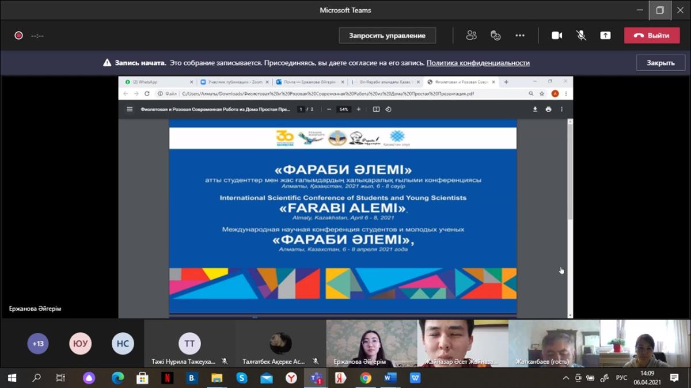Expand the +13 additional participants list
This screenshot has height=388, width=691.
click(38, 344)
